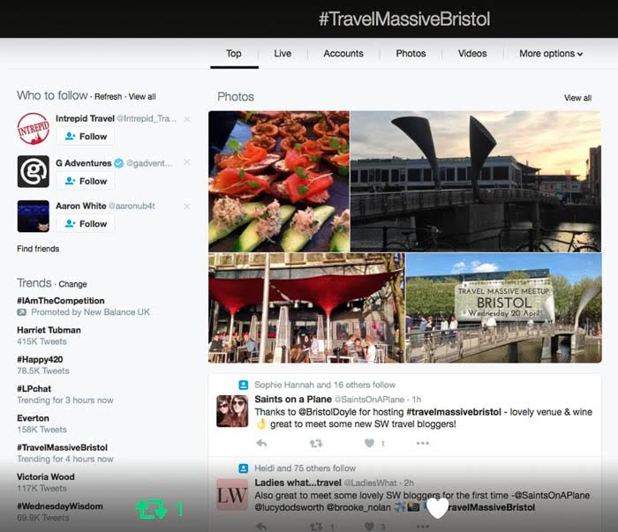Reply to Saints on a Plane tweet
This screenshot has width=618, height=532.
tap(261, 444)
